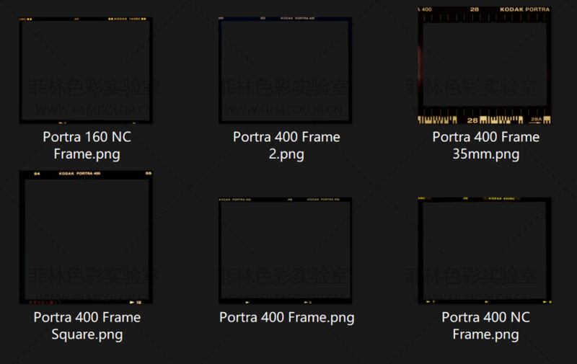Screen dimensions: 577x364
Task: Click 'KODAK PORTRA 400' text on Square frame
Action: click(79, 174)
